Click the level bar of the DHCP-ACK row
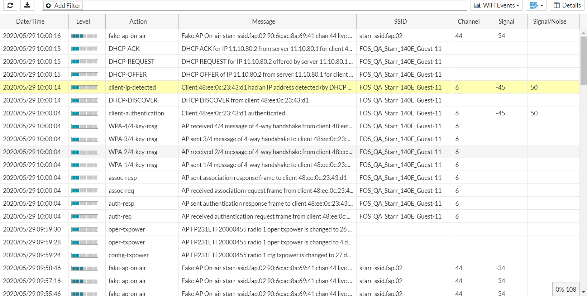This screenshot has width=587, height=296. [x=85, y=49]
